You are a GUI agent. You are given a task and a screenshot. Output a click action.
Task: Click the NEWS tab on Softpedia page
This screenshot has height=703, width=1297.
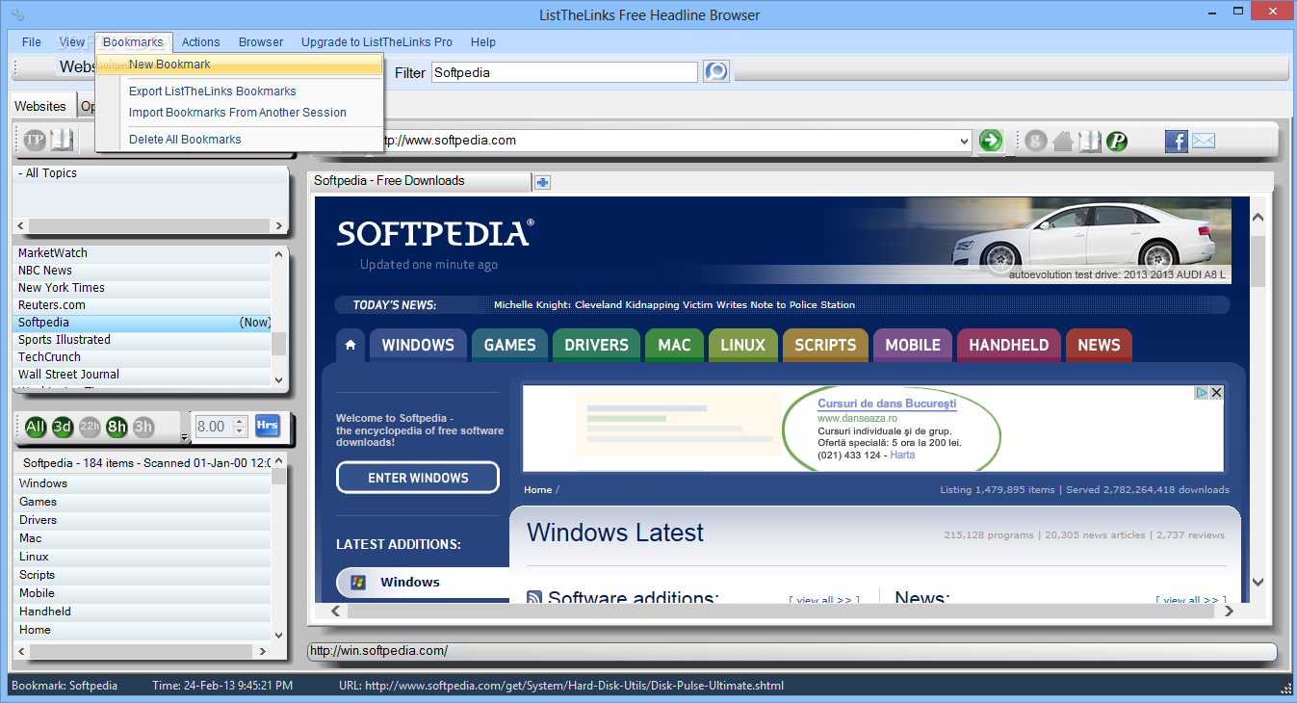pyautogui.click(x=1099, y=345)
